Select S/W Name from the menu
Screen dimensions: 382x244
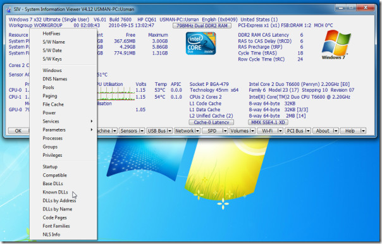pos(63,42)
